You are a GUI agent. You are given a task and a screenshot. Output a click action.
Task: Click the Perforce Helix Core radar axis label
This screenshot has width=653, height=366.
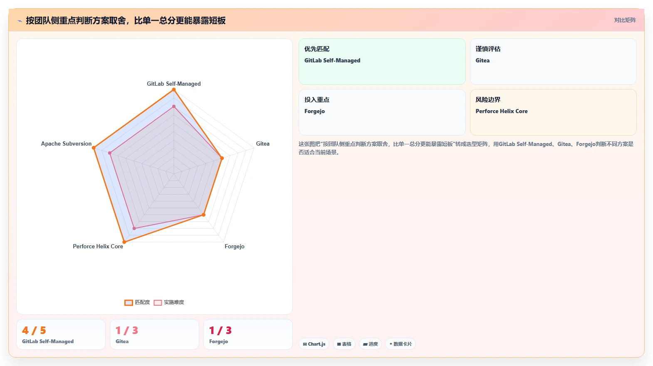(98, 246)
